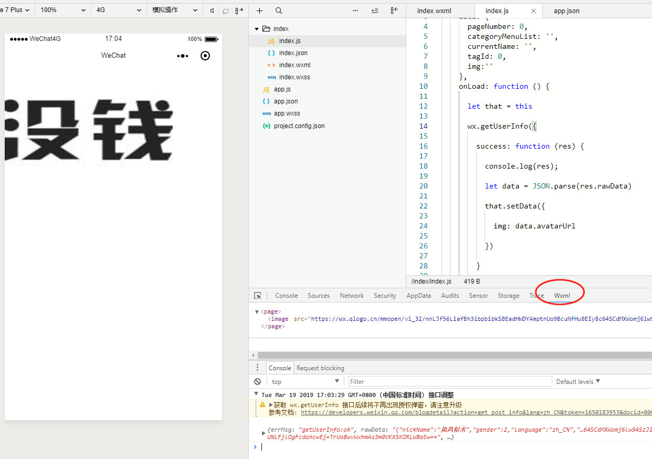Image resolution: width=652 pixels, height=459 pixels.
Task: Click the /index/index.js path in status bar
Action: [430, 281]
